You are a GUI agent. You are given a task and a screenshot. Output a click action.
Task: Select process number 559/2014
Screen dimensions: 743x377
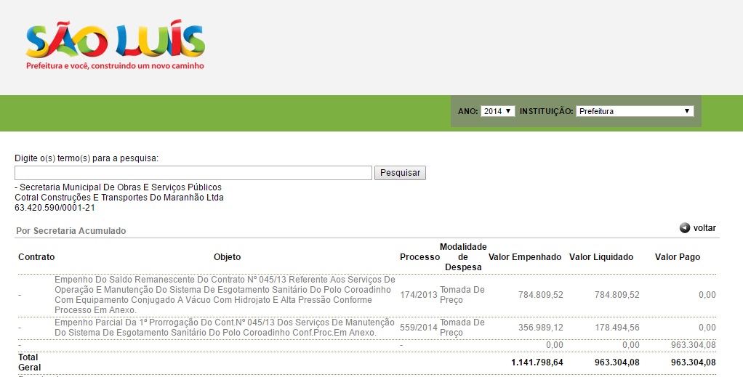[419, 328]
